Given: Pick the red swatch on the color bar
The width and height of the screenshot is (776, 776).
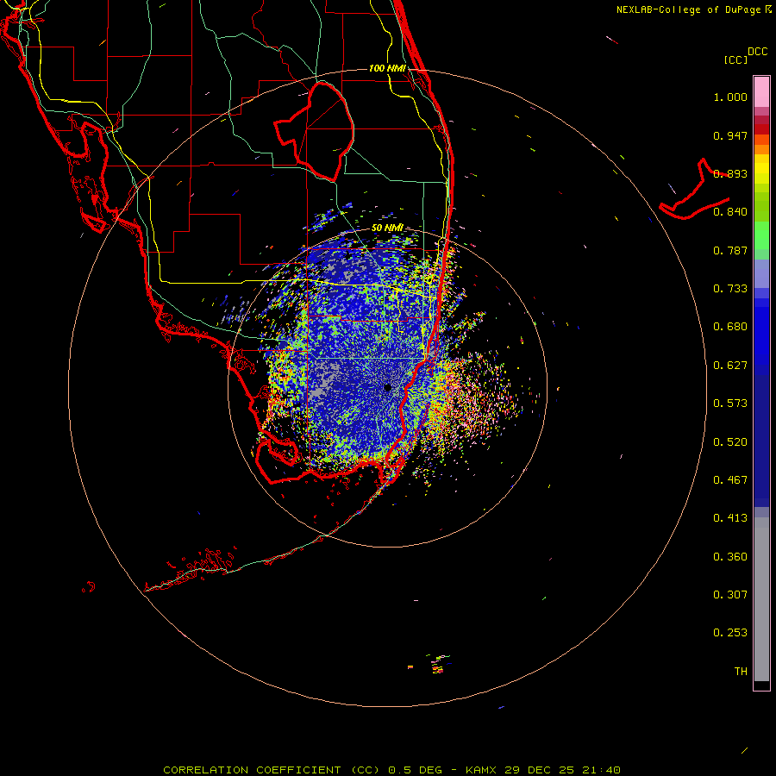Looking at the screenshot, I should 761,129.
